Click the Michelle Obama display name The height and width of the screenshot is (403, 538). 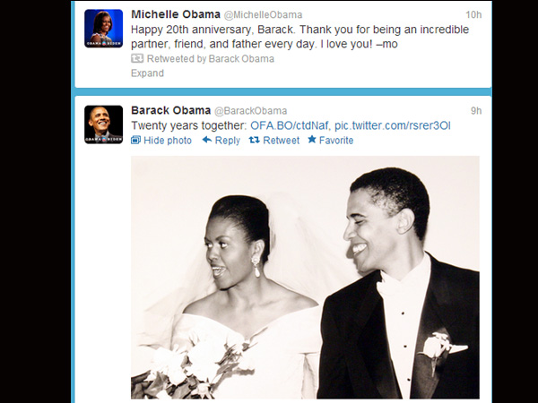tap(176, 14)
